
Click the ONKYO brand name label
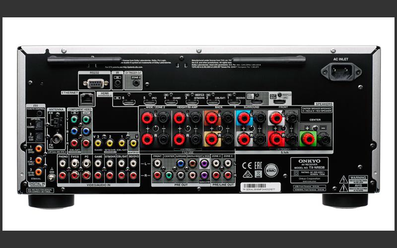point(309,161)
